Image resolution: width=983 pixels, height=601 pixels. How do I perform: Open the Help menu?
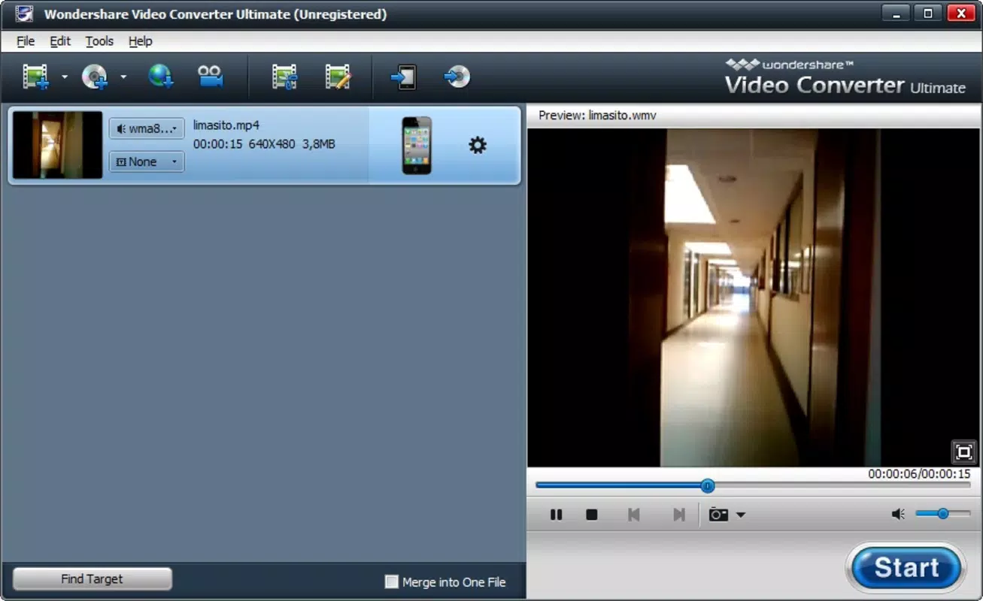[140, 41]
